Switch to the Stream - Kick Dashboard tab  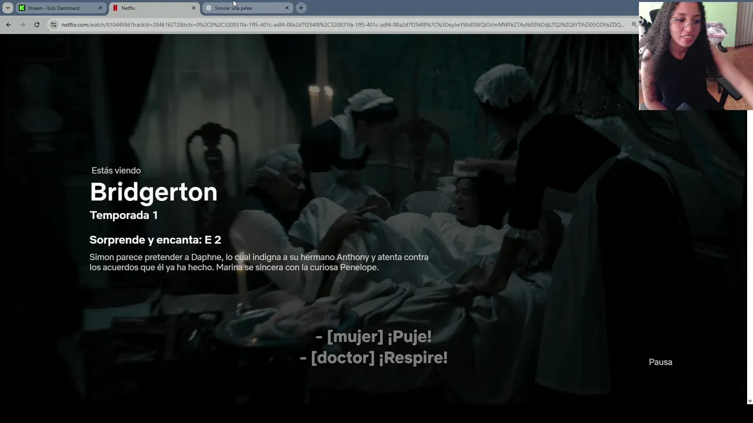point(61,8)
